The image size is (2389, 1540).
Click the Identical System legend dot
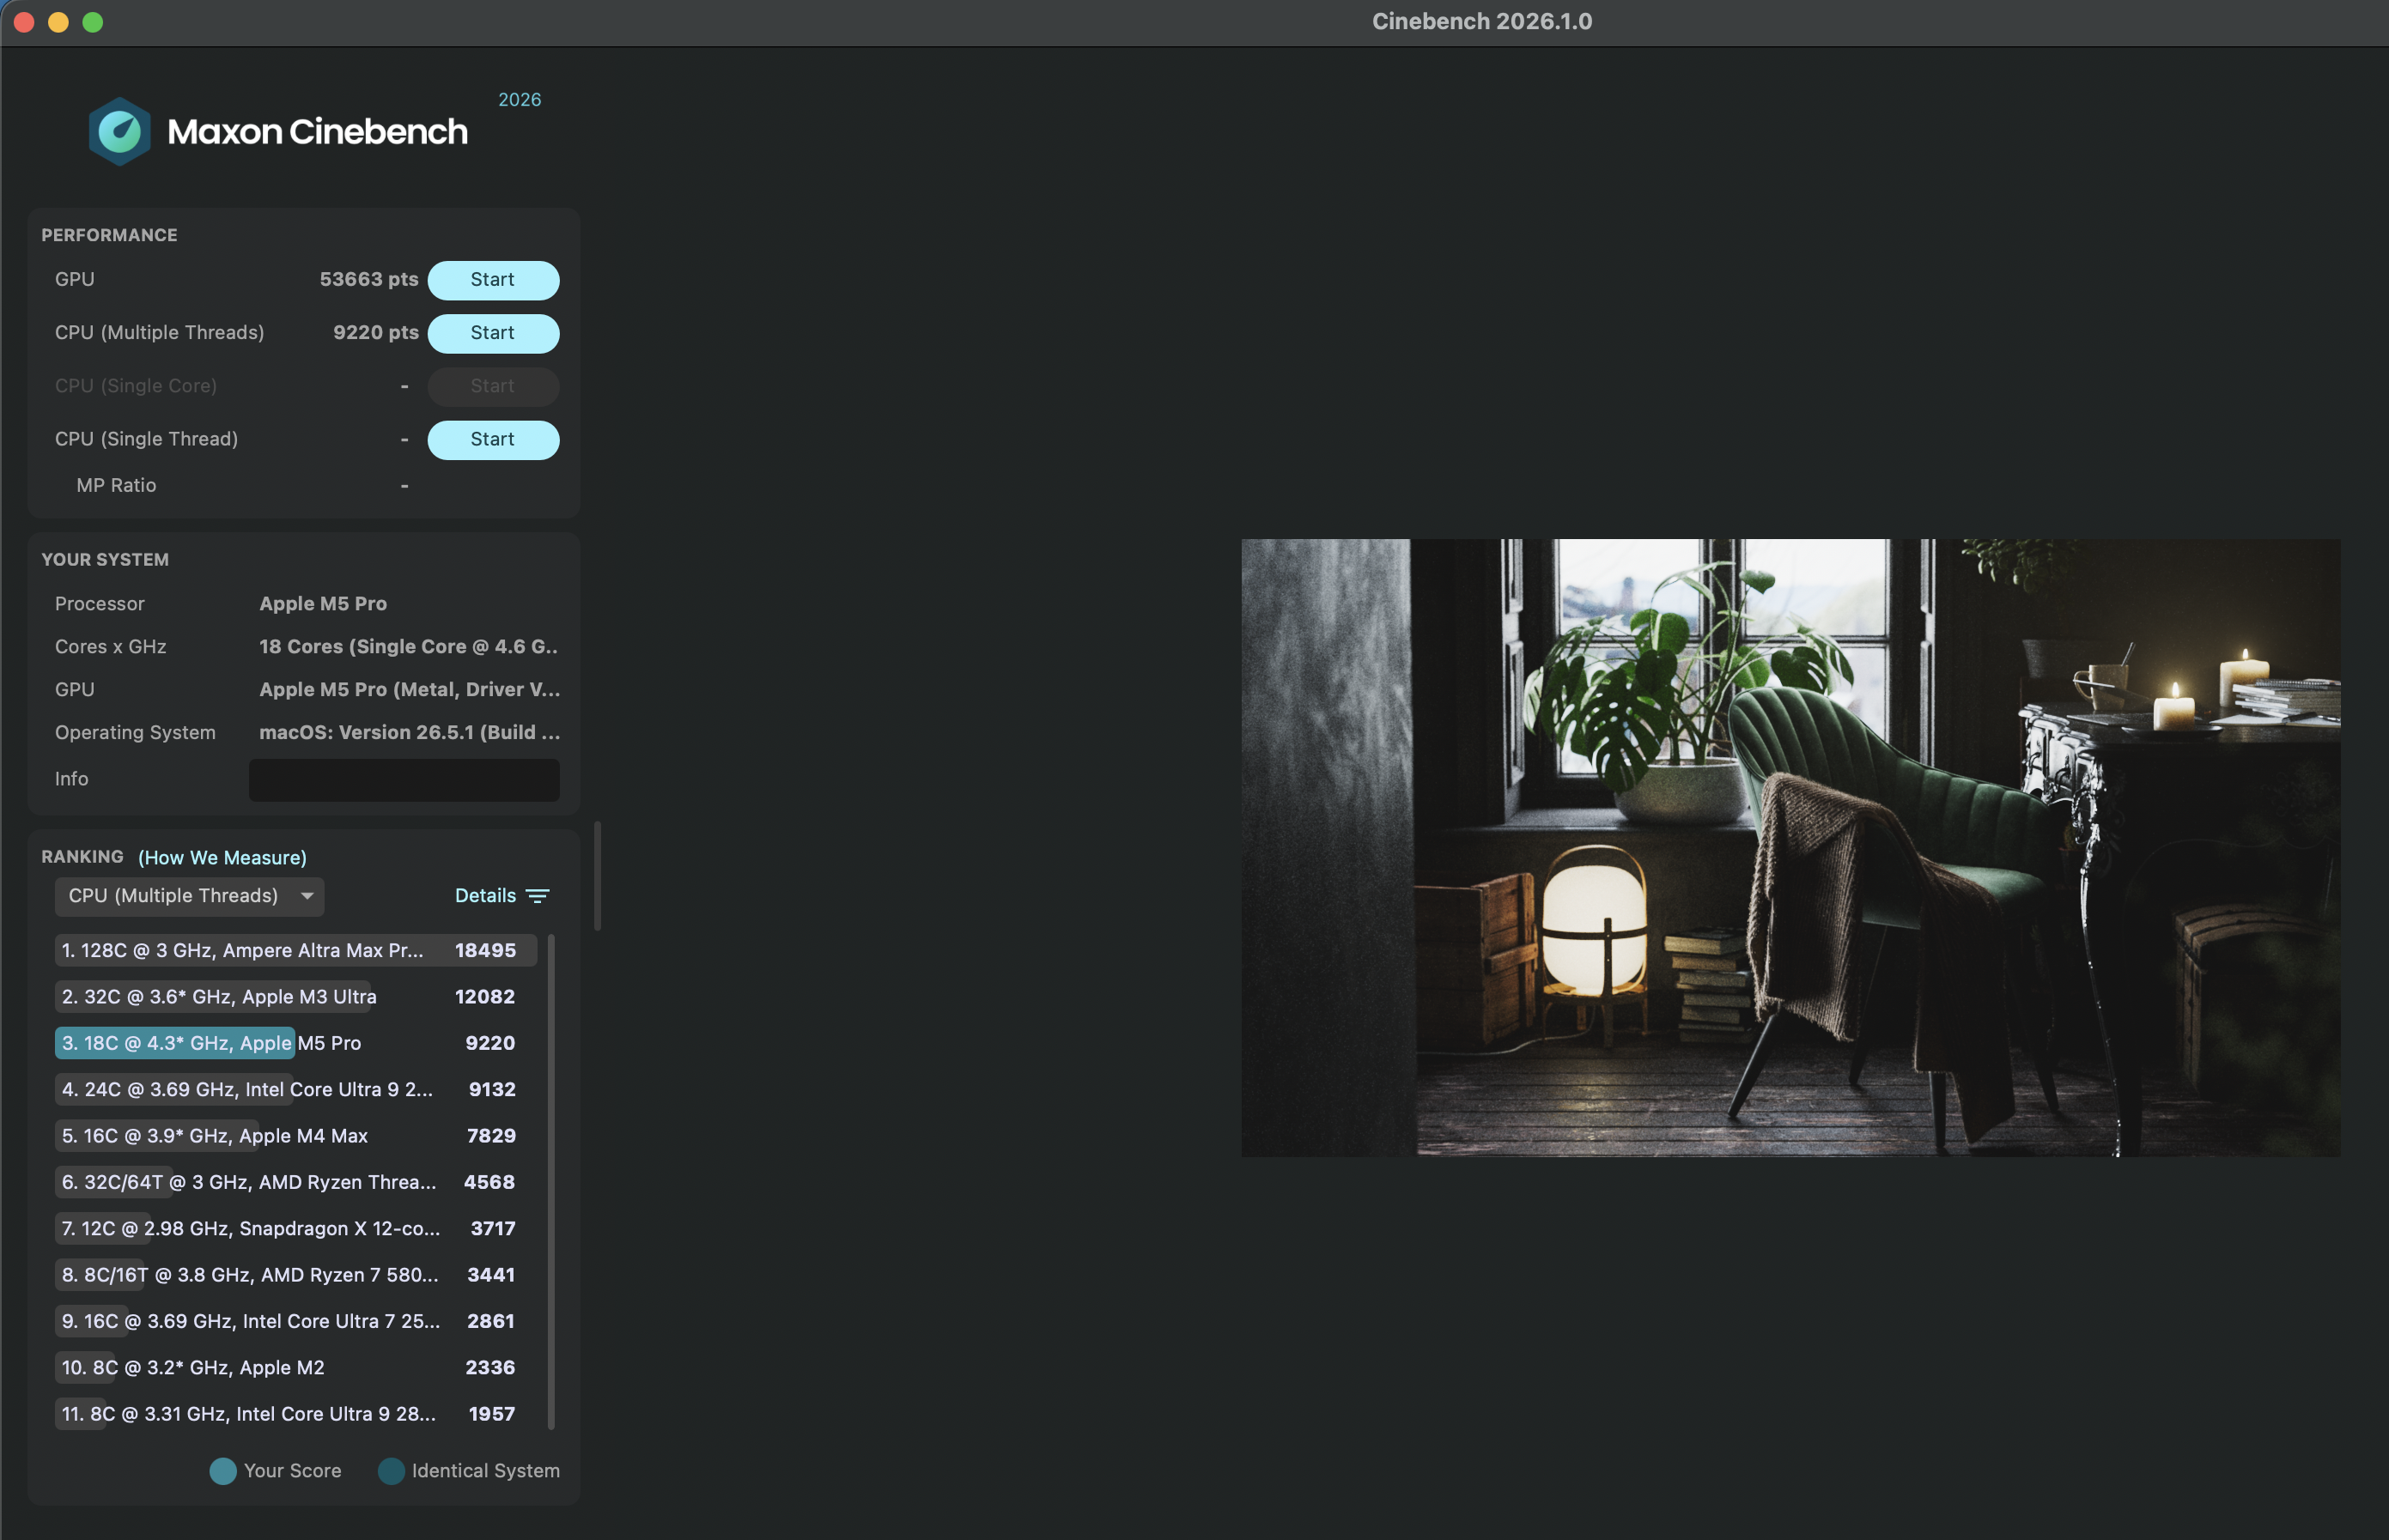[x=392, y=1471]
